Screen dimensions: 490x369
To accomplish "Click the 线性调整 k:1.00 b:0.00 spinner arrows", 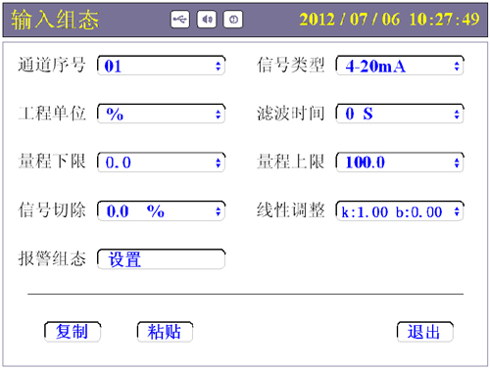I will 457,211.
